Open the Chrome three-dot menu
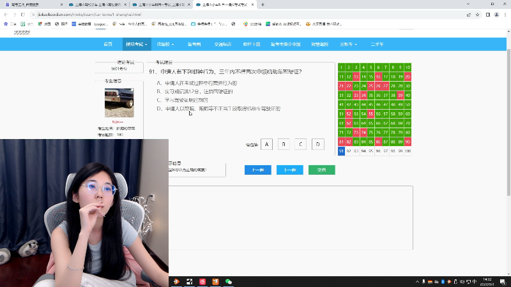The width and height of the screenshot is (511, 287). 505,15
